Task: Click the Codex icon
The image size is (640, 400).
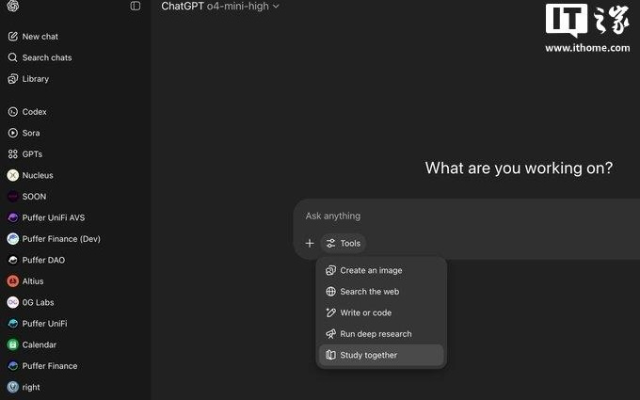Action: (12, 111)
